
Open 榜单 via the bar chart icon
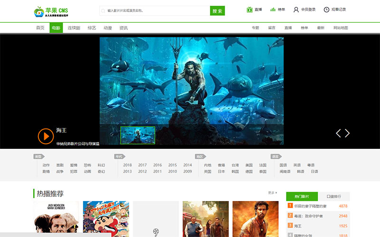tap(273, 9)
